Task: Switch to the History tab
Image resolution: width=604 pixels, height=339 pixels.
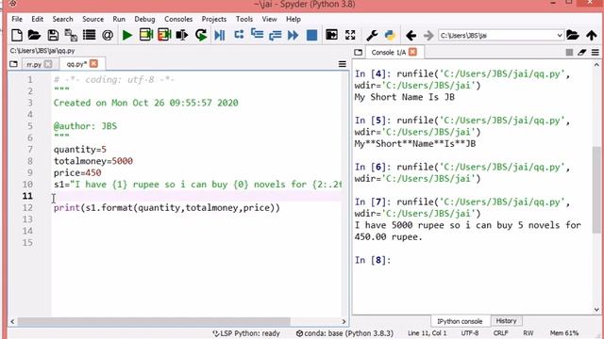Action: pyautogui.click(x=506, y=321)
